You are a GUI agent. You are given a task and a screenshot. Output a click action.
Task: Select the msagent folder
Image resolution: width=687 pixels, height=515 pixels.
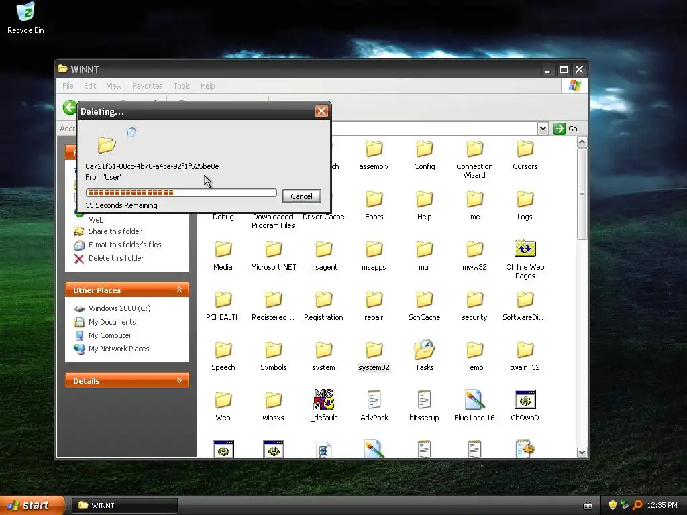[324, 256]
